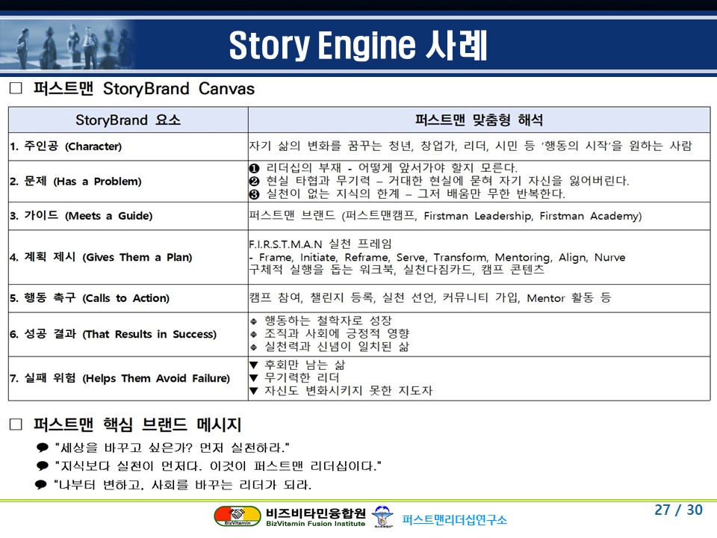Click the triangle bullet before 후회만 남는 삶
This screenshot has width=717, height=538.
(254, 365)
